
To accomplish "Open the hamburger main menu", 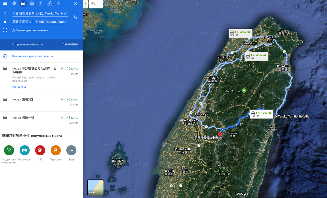I will (5, 3).
